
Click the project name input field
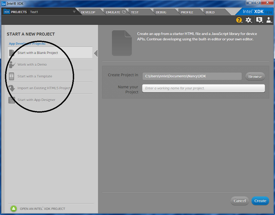pos(203,88)
